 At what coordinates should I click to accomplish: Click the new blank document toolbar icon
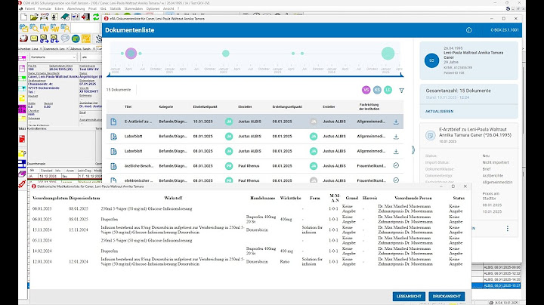(23, 17)
